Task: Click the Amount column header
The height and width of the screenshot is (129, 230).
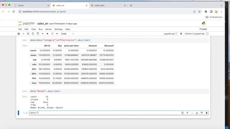Action: [x=93, y=46]
